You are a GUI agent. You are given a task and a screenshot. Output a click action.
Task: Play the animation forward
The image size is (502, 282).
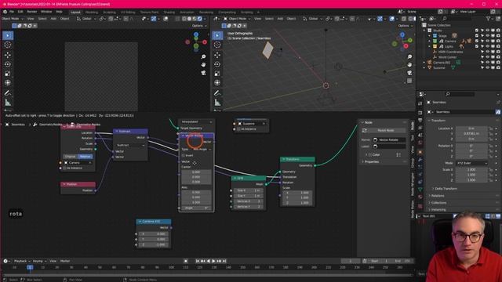click(213, 261)
